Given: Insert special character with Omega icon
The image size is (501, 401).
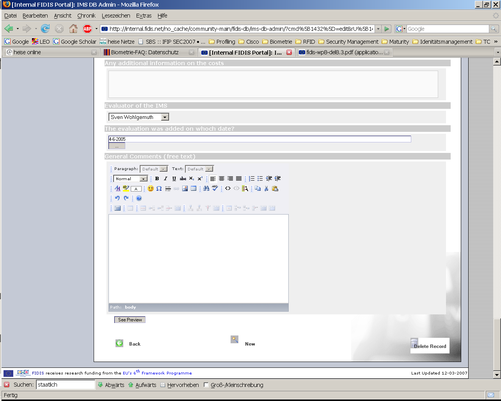Looking at the screenshot, I should pos(159,188).
